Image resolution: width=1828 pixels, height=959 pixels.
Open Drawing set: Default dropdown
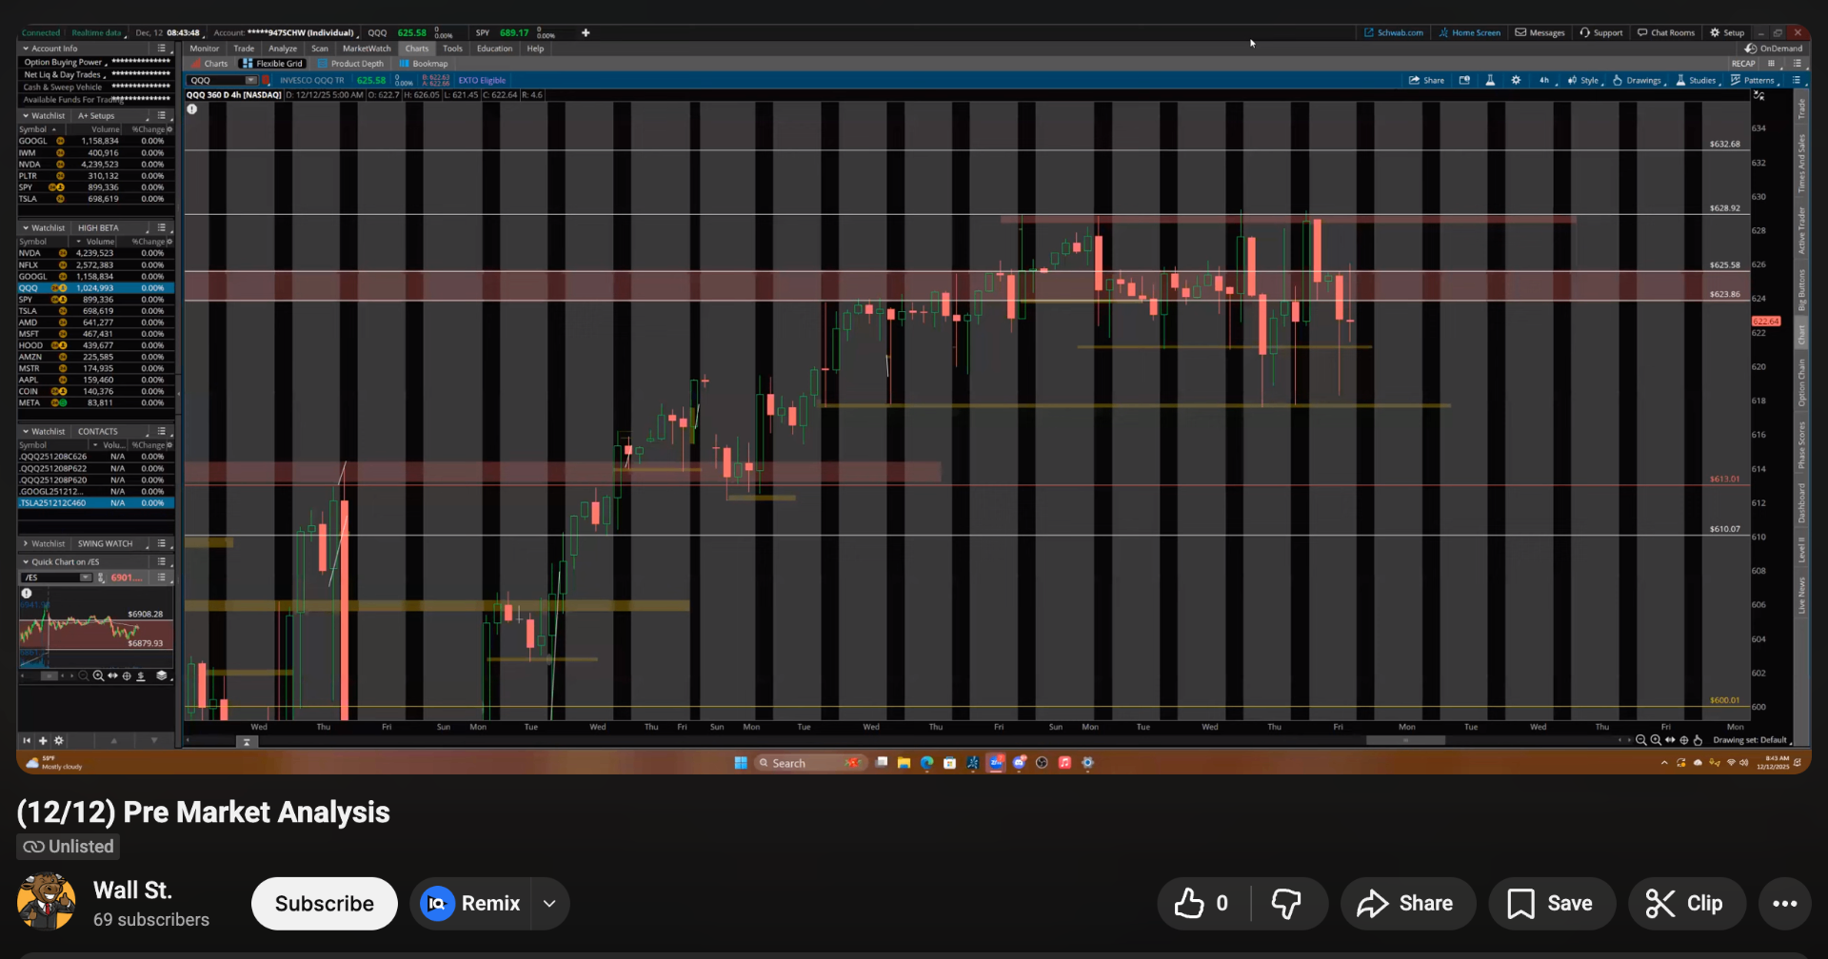[x=1752, y=740]
